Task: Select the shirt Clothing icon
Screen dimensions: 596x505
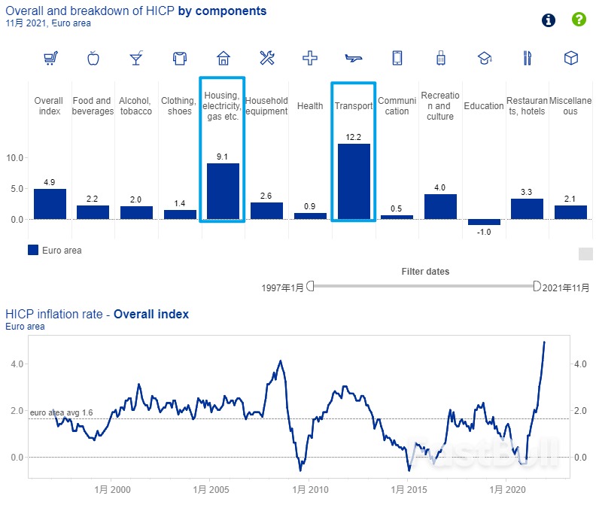Action: pos(180,58)
